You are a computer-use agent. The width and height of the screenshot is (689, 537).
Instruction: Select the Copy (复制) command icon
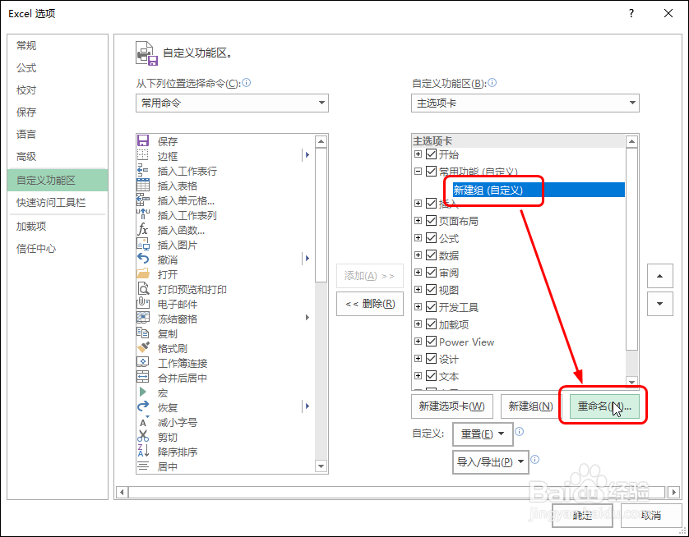click(143, 333)
